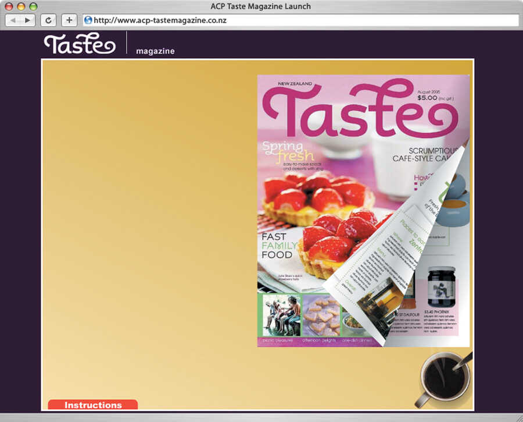This screenshot has height=422, width=523.
Task: Click the heart-shaped biscuits thumbnail photo
Action: click(x=321, y=315)
